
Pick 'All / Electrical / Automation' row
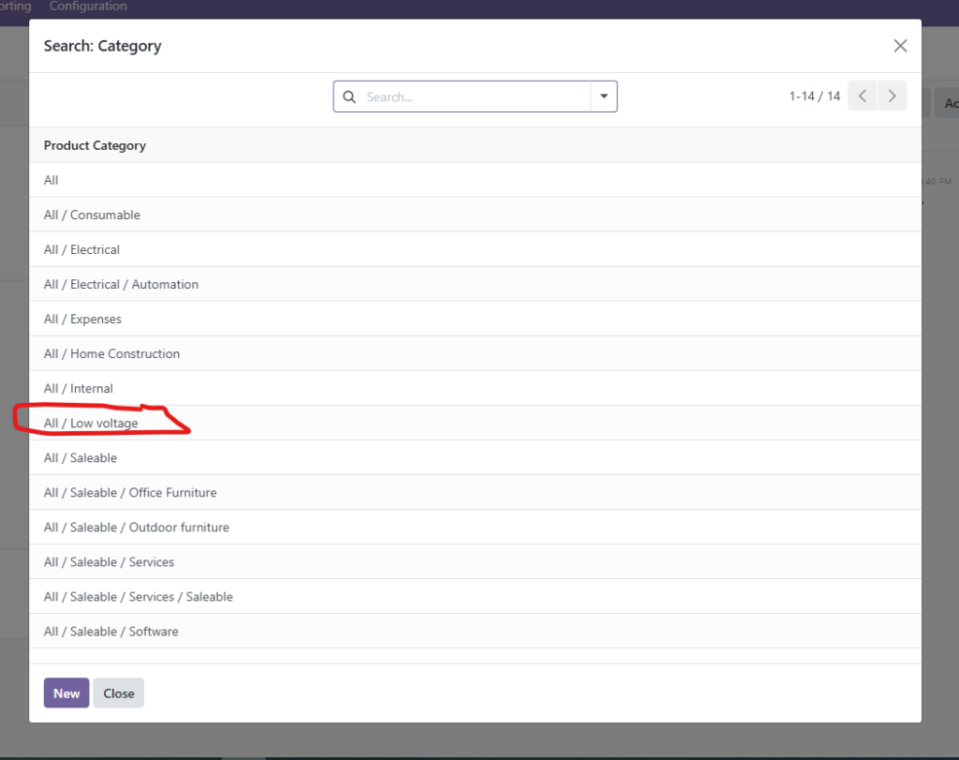coord(121,284)
